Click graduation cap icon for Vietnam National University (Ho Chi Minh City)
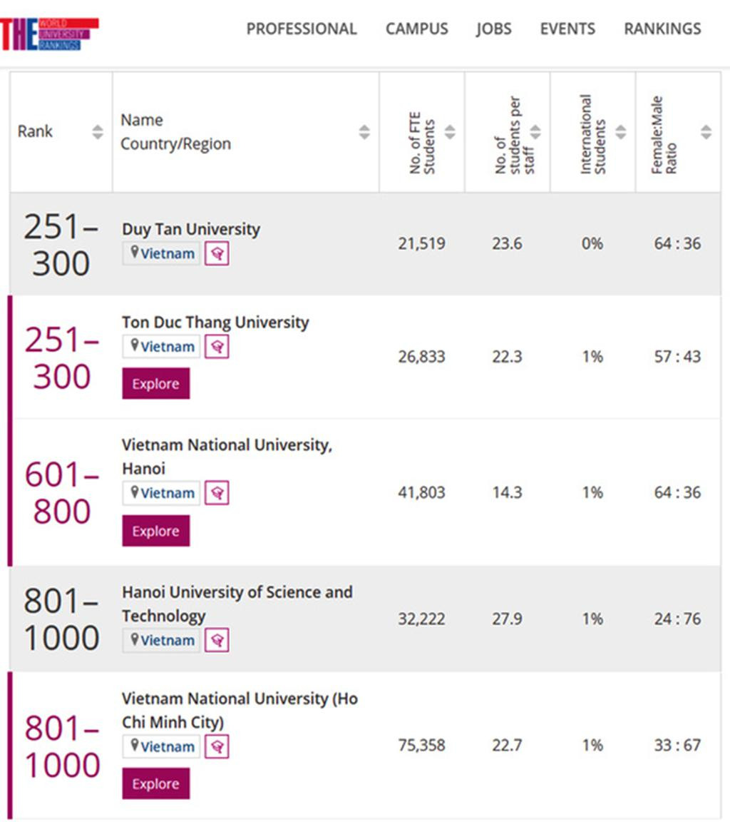This screenshot has width=730, height=822. coord(217,746)
